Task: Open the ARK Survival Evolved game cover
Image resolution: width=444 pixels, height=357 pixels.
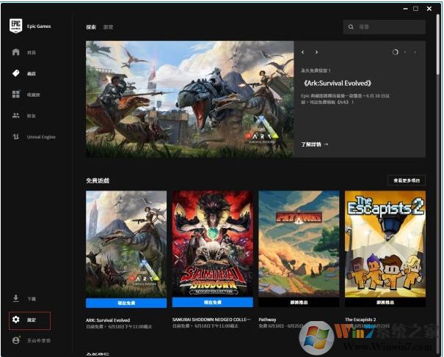Action: 126,244
